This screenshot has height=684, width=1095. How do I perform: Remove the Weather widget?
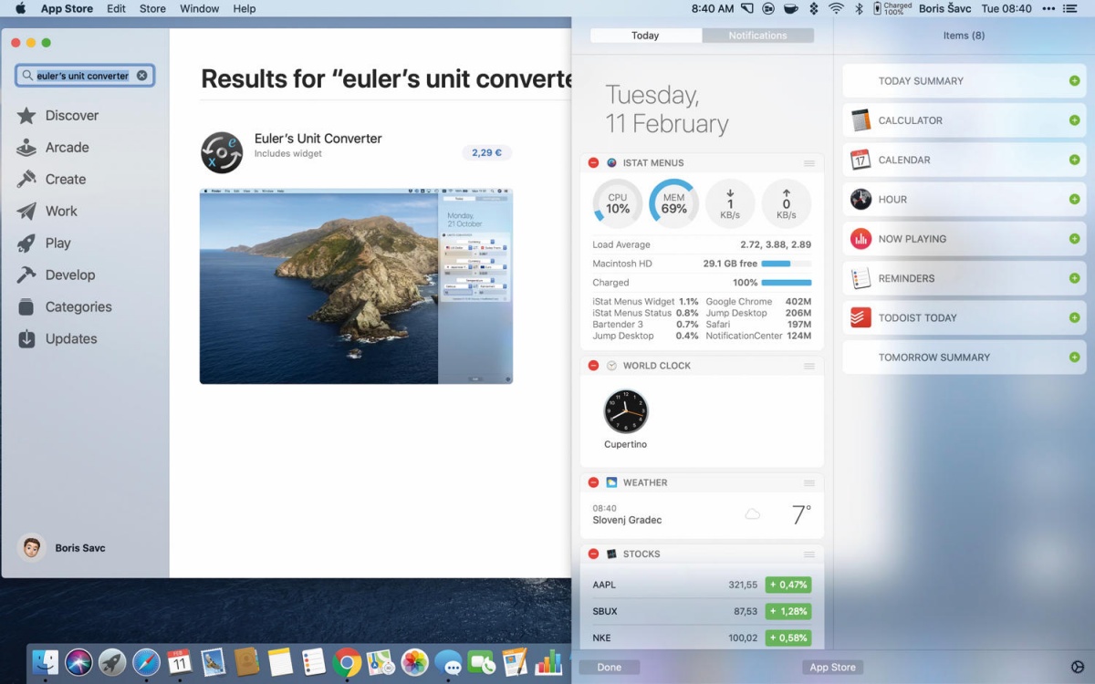[593, 482]
